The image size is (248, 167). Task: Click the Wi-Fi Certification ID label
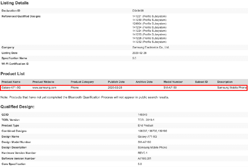pos(15,64)
